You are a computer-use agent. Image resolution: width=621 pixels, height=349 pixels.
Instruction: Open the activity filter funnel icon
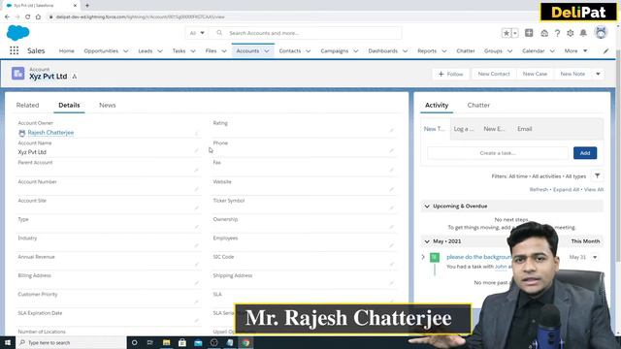point(597,176)
